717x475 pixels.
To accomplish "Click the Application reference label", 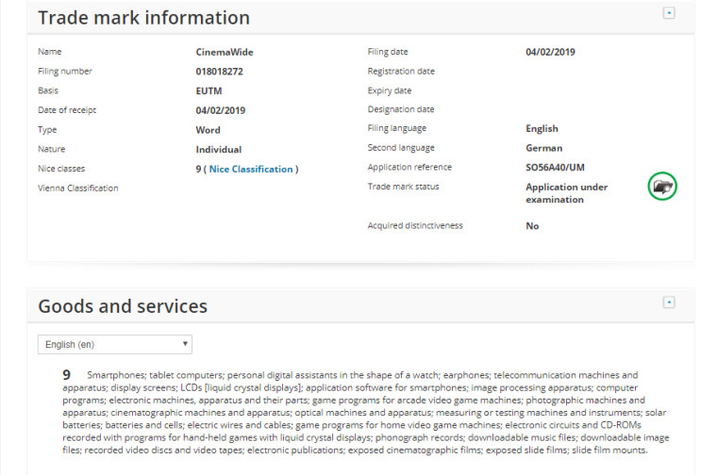I will 409,167.
